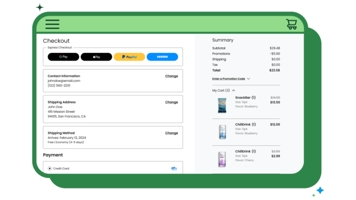
Task: Click the $2.99 ChillDrink item name
Action: tap(245, 151)
